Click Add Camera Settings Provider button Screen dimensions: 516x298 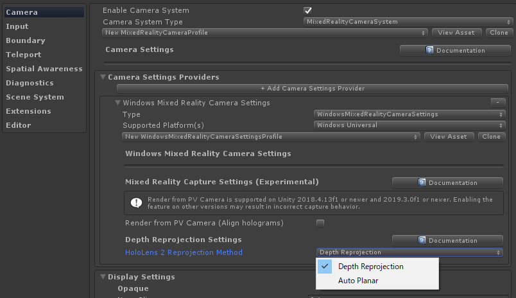click(313, 89)
